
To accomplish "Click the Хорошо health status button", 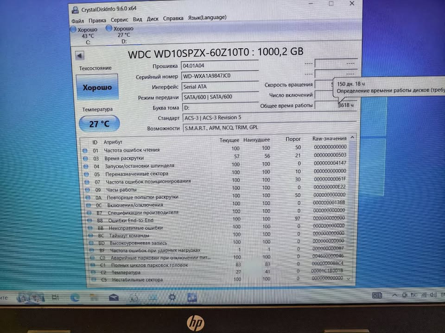I will (97, 87).
